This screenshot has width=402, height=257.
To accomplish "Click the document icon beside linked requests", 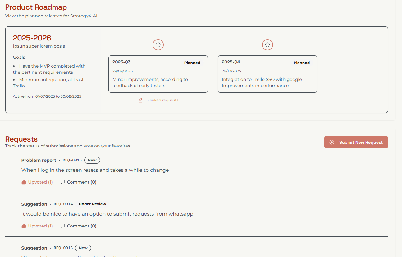I will (140, 100).
